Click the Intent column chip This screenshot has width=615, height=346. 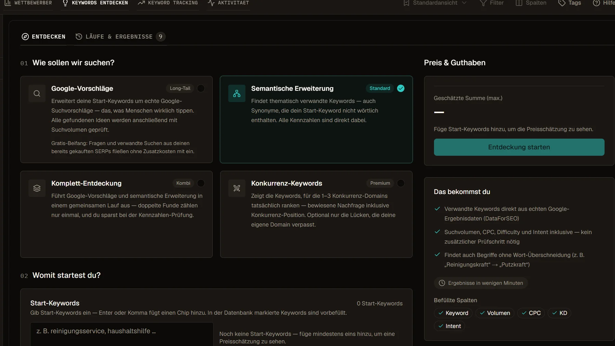pyautogui.click(x=449, y=326)
